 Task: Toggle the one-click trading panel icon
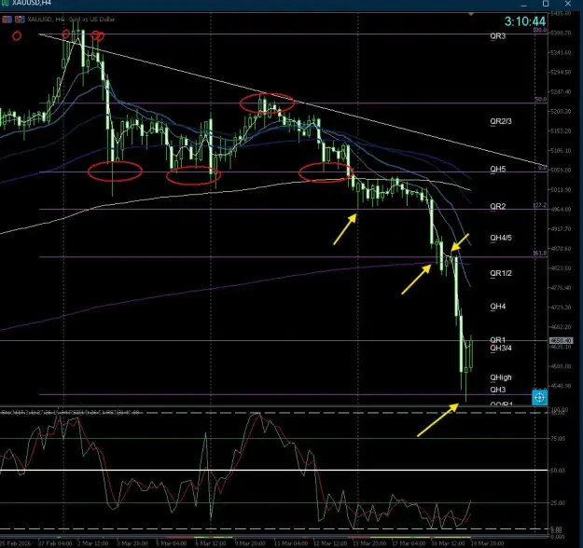7,20
